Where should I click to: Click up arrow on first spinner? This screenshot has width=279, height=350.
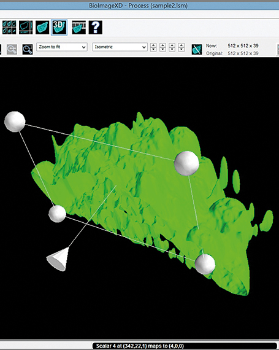coord(153,45)
